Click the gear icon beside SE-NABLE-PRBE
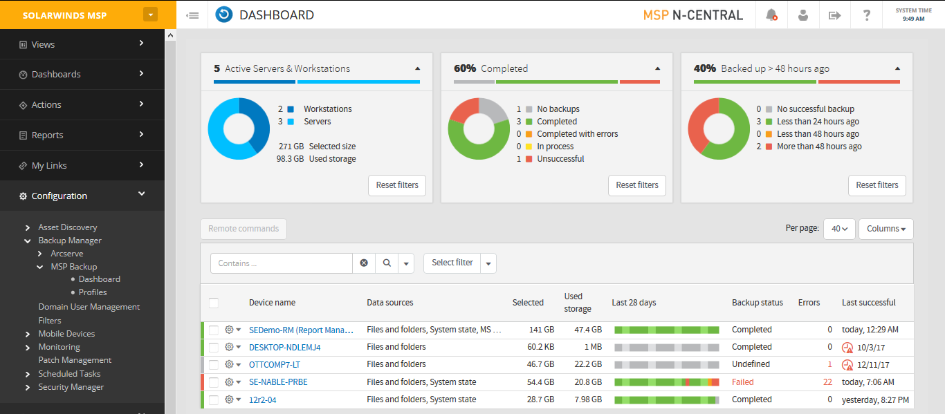 click(x=229, y=382)
